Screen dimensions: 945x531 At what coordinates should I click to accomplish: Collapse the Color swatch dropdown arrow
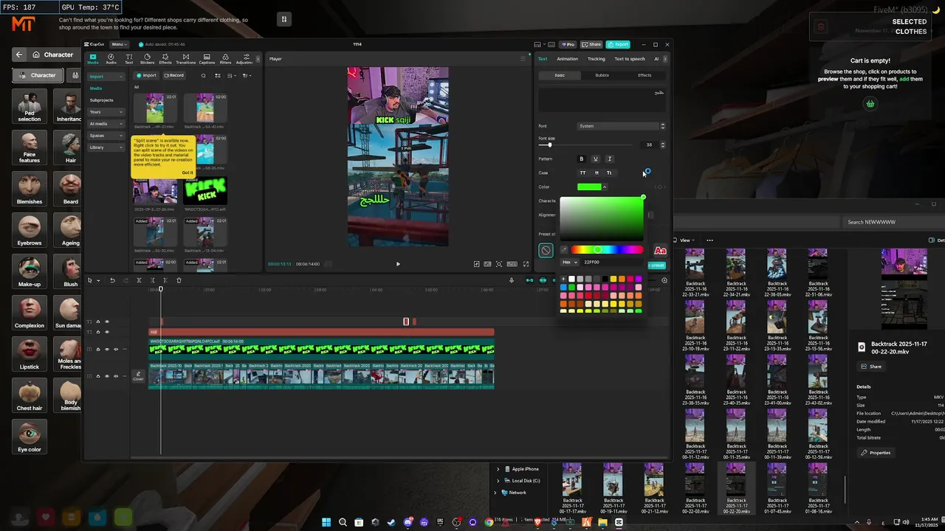point(605,187)
